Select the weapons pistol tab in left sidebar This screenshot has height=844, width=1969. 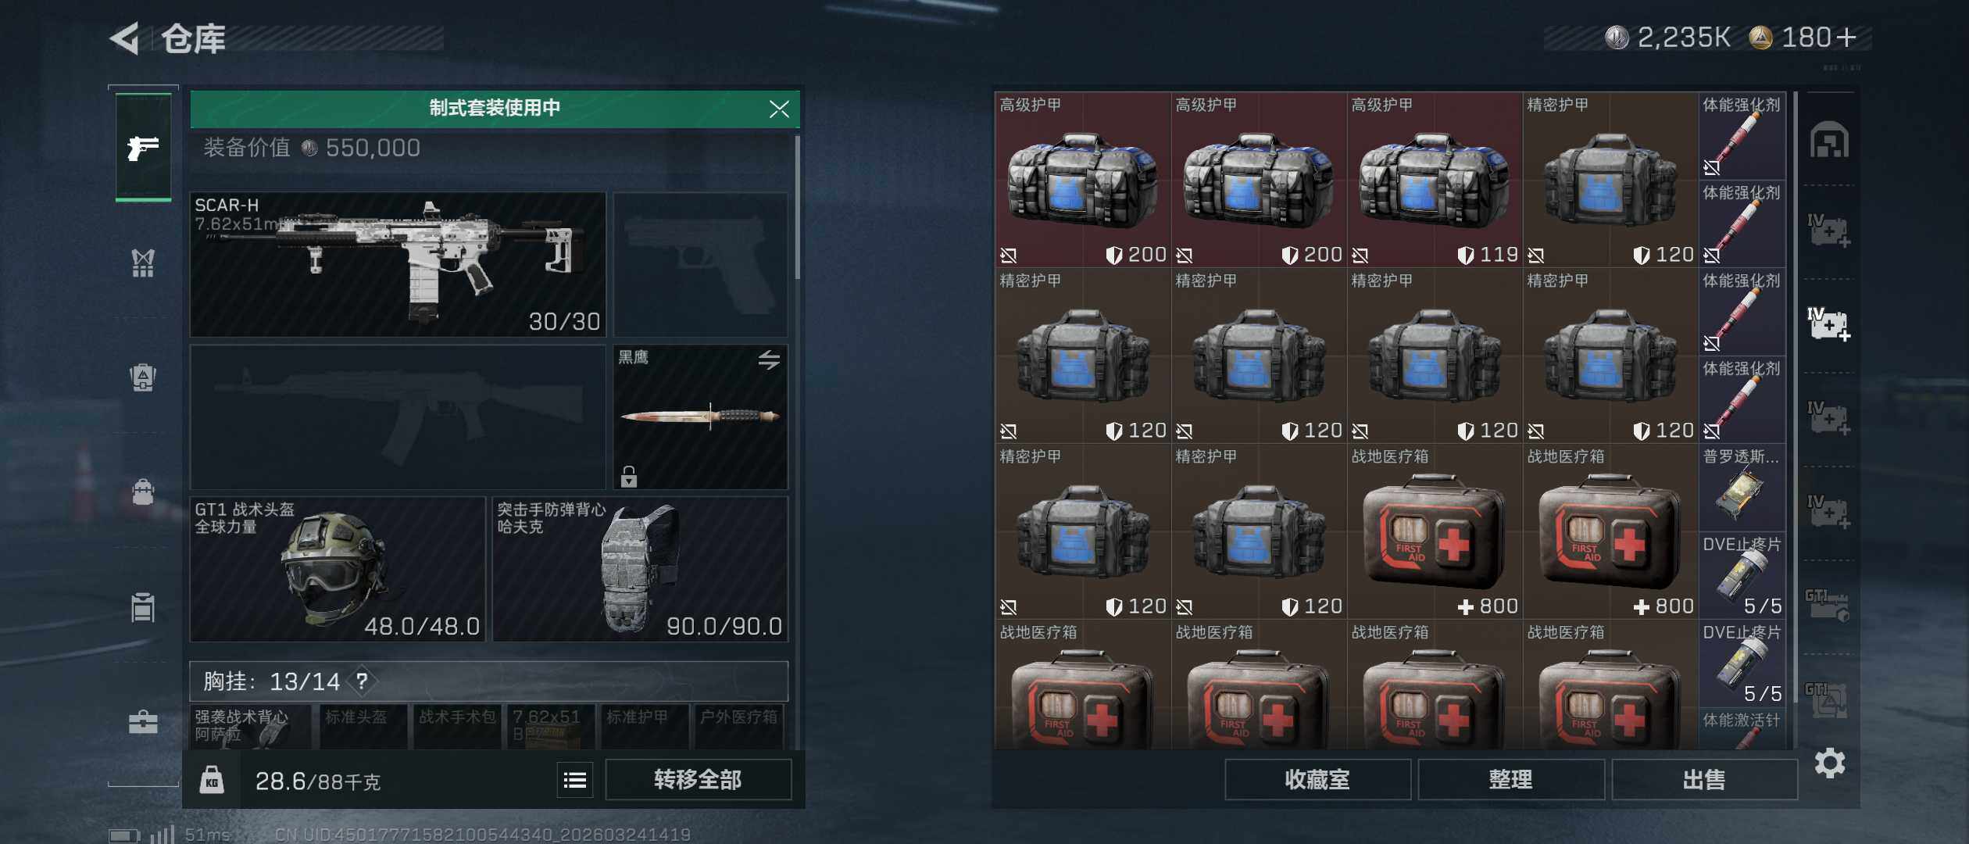143,148
